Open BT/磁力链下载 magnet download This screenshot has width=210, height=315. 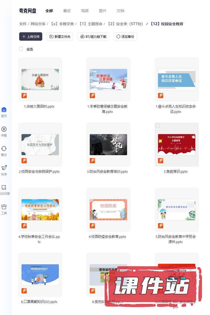[93, 36]
